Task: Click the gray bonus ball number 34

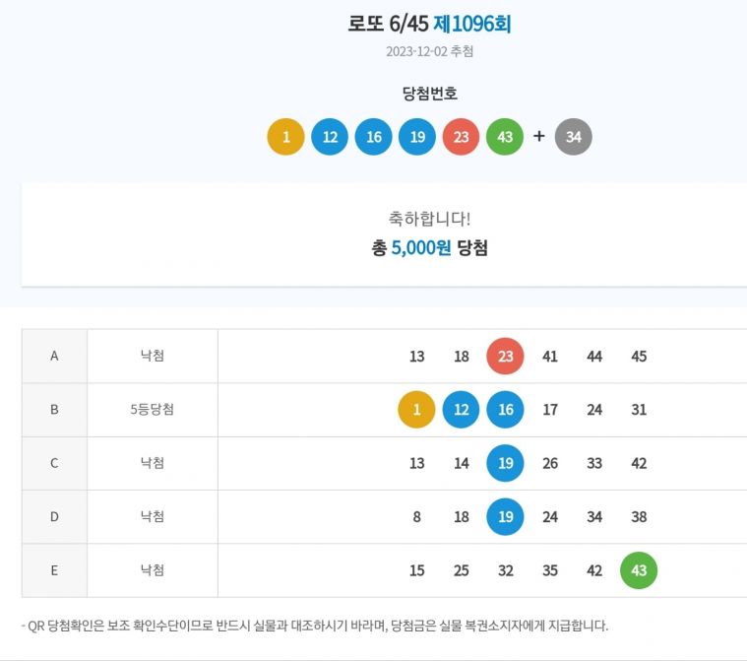Action: [574, 137]
